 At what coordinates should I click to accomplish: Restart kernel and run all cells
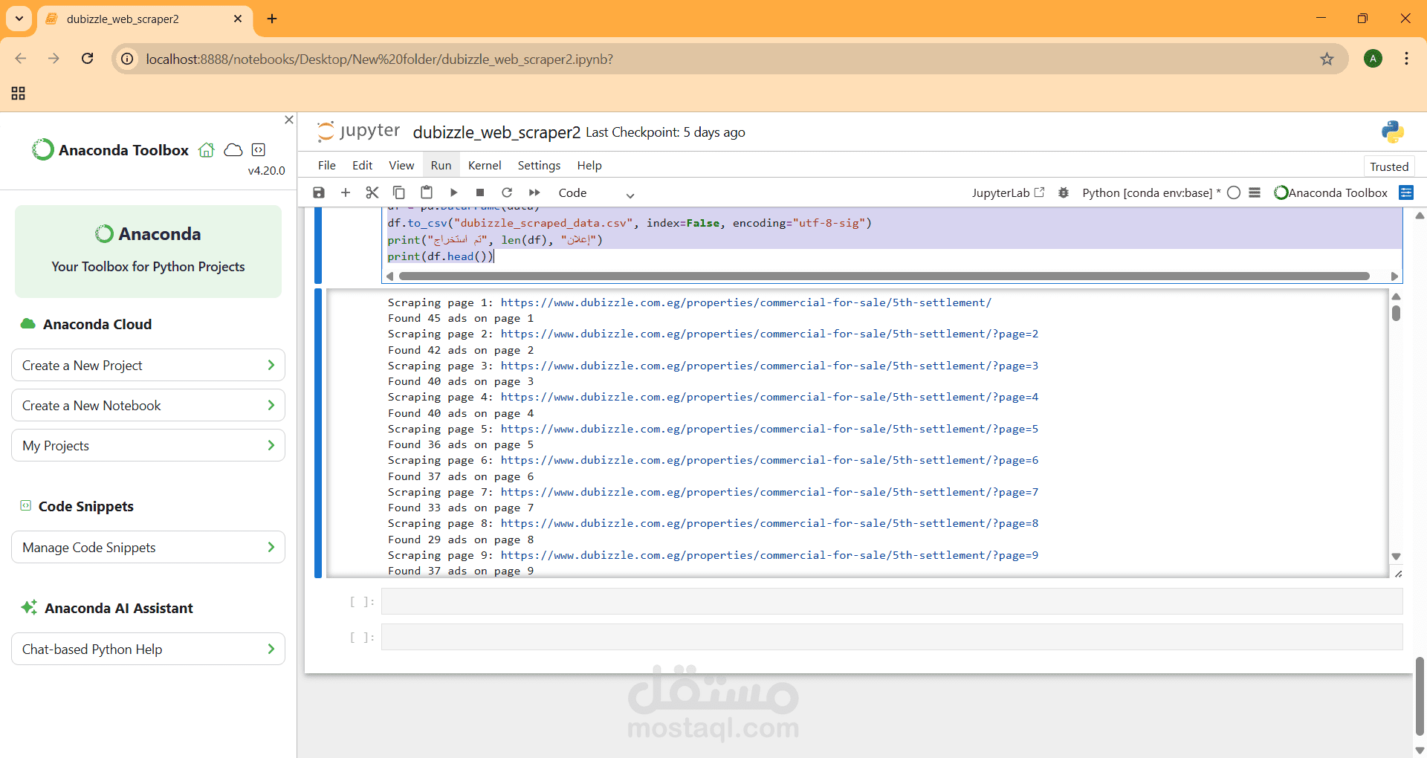coord(534,192)
